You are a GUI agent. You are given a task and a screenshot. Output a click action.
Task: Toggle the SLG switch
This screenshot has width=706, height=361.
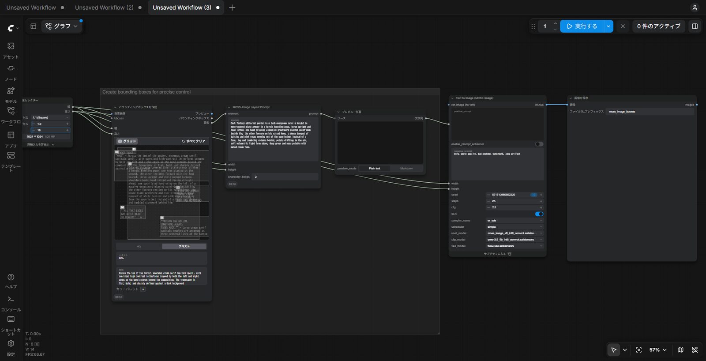tap(539, 214)
